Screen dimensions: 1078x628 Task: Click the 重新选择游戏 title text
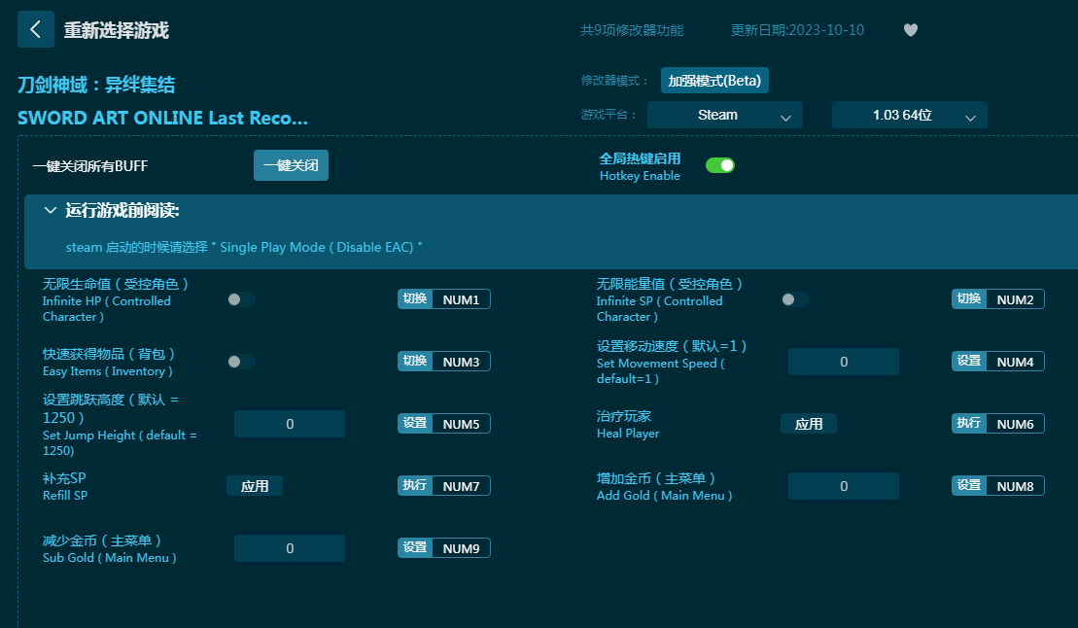coord(117,30)
